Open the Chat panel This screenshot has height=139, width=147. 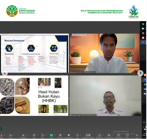pos(34,136)
